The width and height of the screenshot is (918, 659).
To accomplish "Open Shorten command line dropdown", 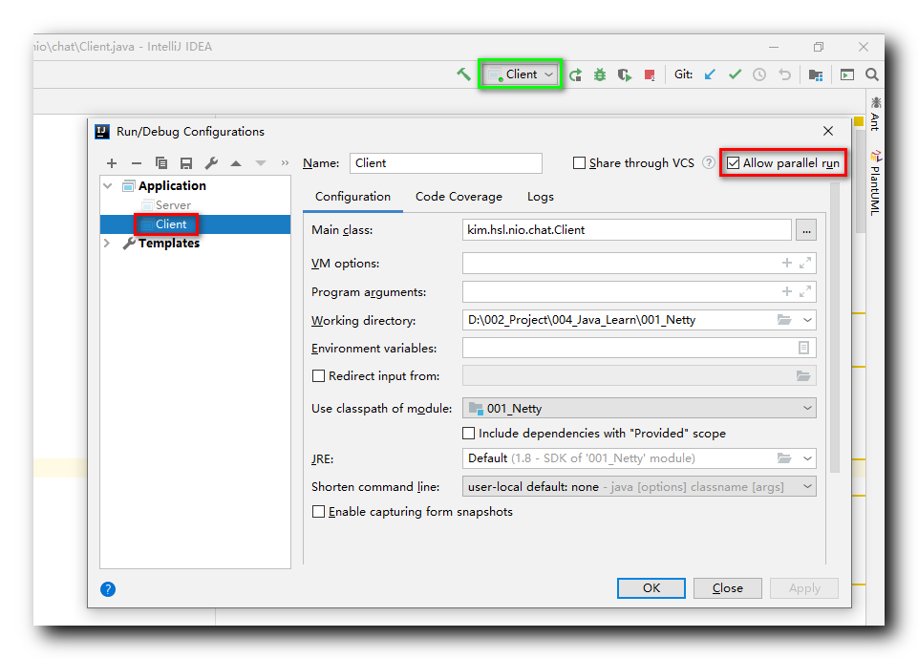I will 639,486.
